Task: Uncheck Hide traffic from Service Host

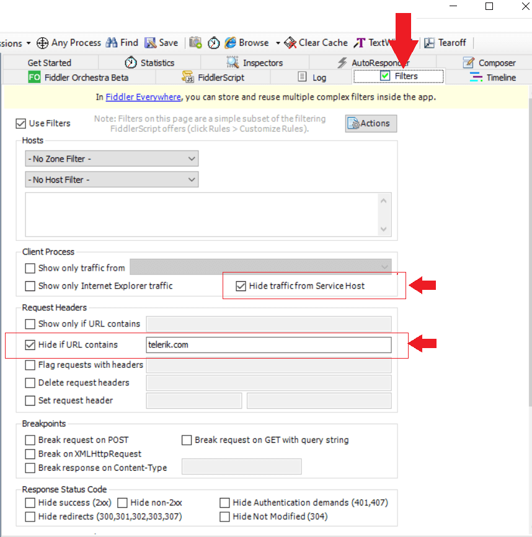Action: [x=241, y=286]
